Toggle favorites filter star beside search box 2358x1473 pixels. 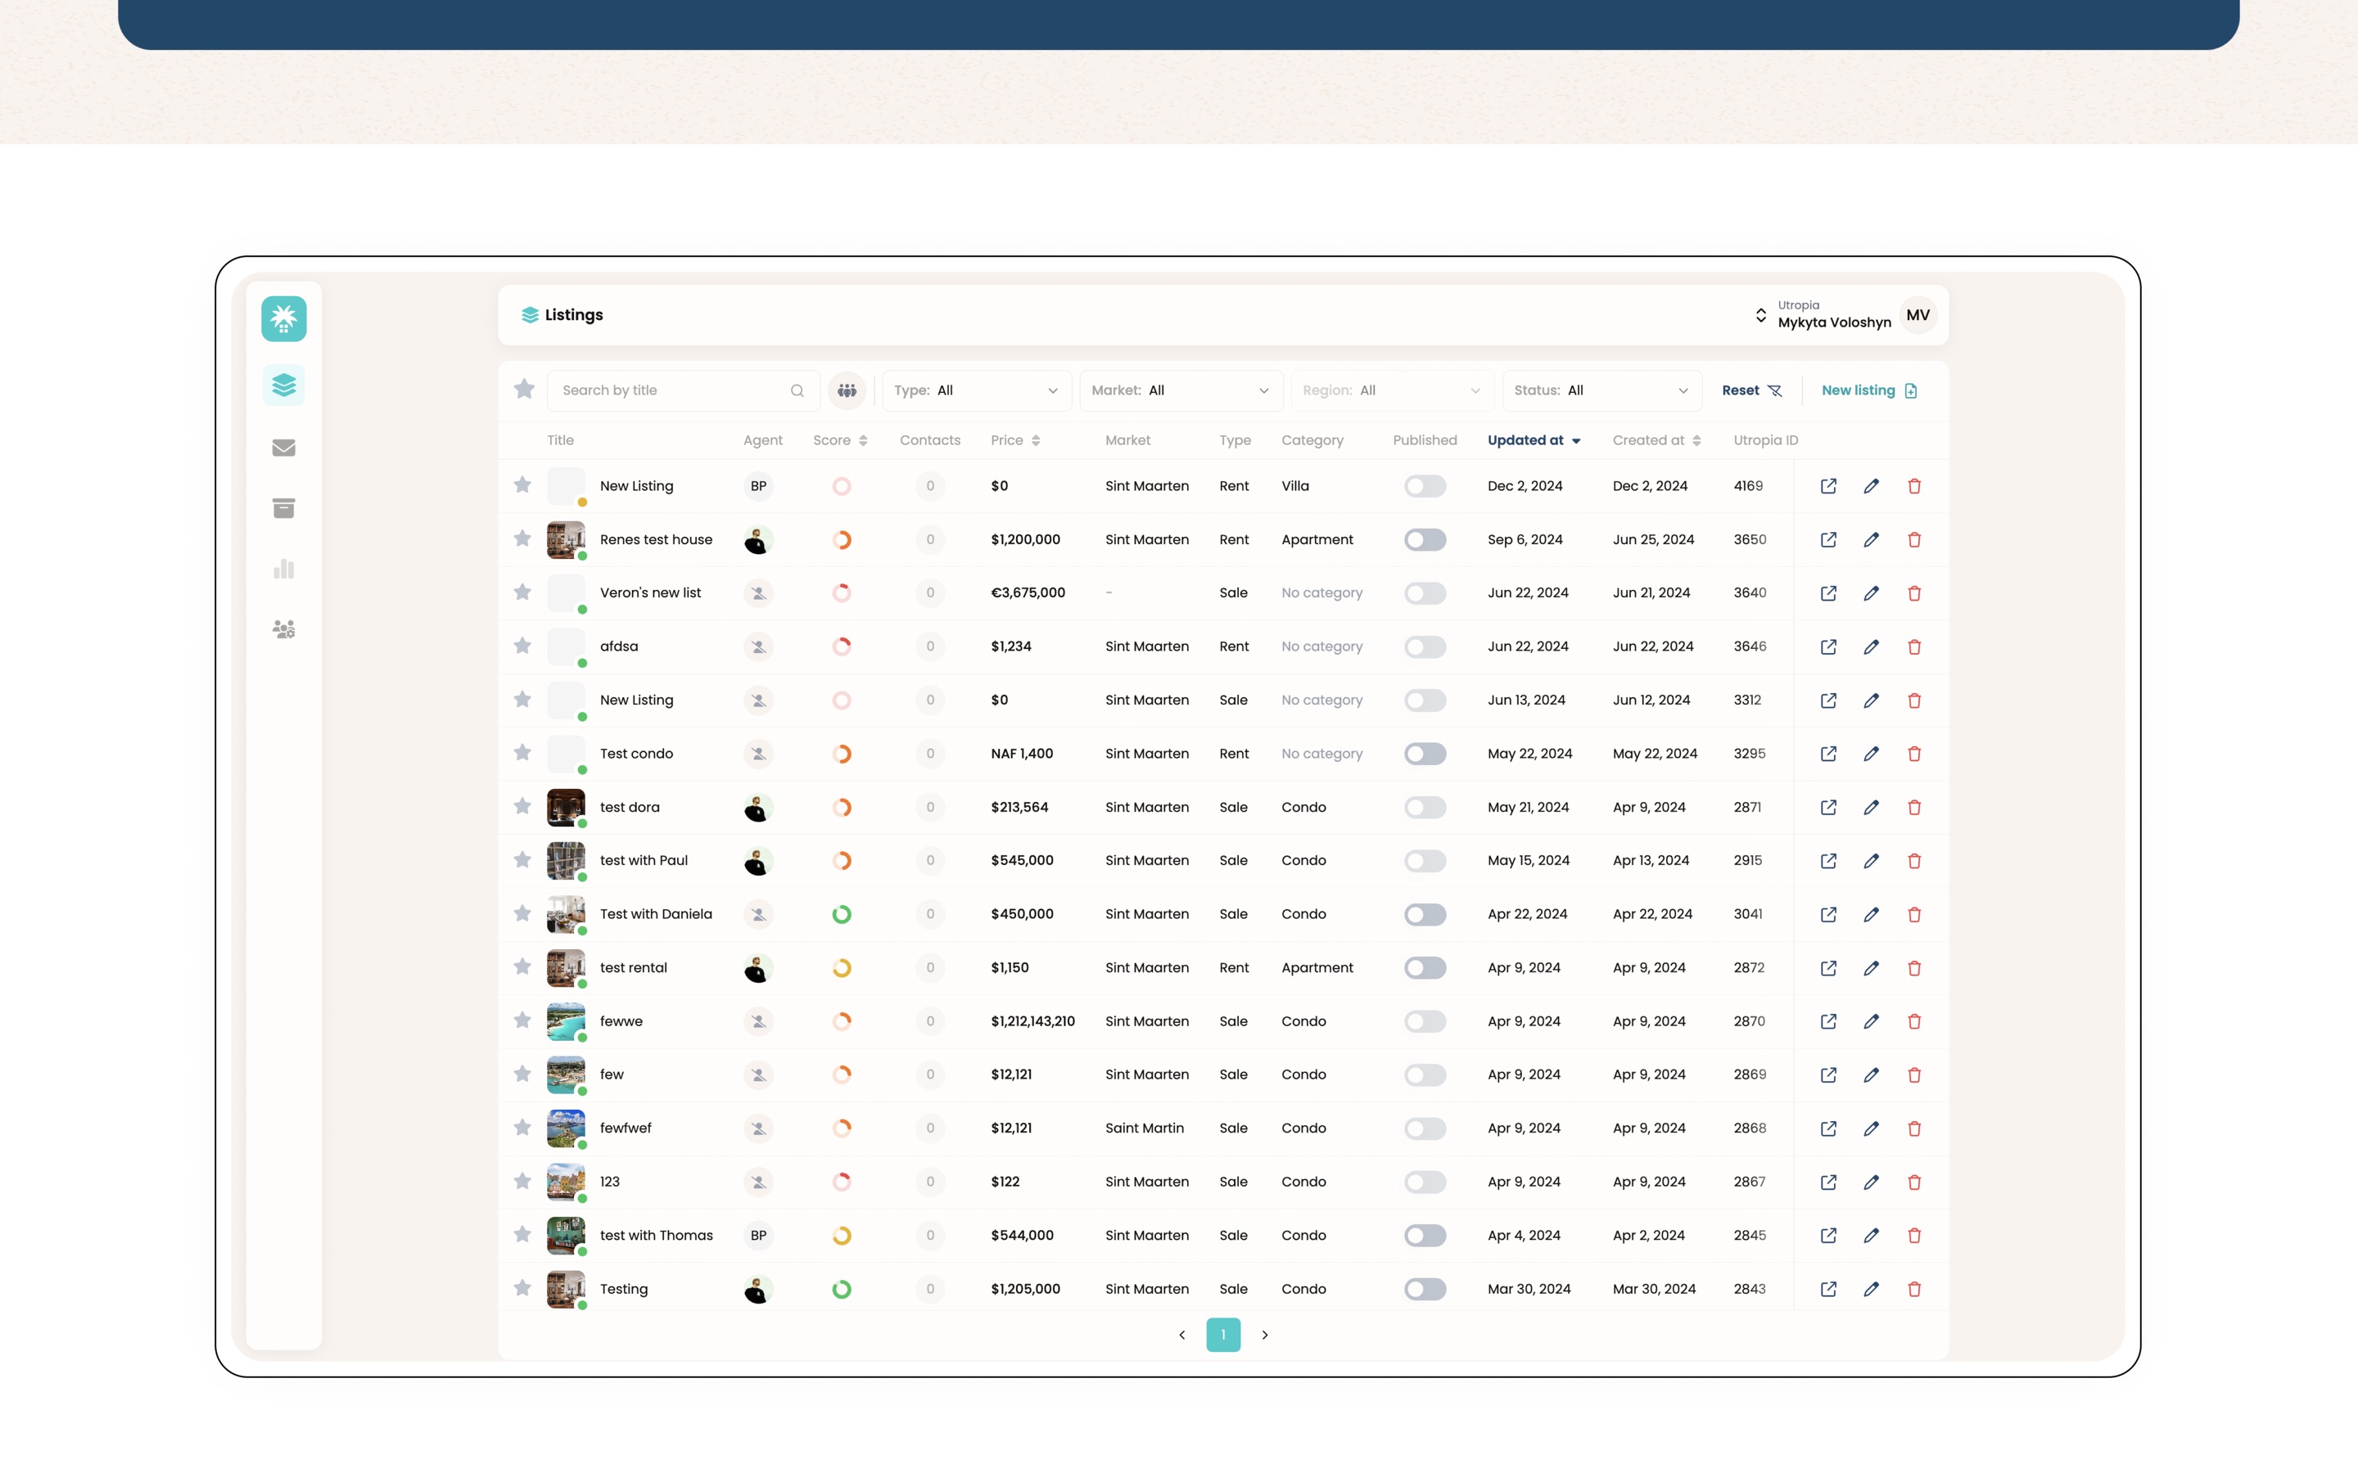pos(524,390)
